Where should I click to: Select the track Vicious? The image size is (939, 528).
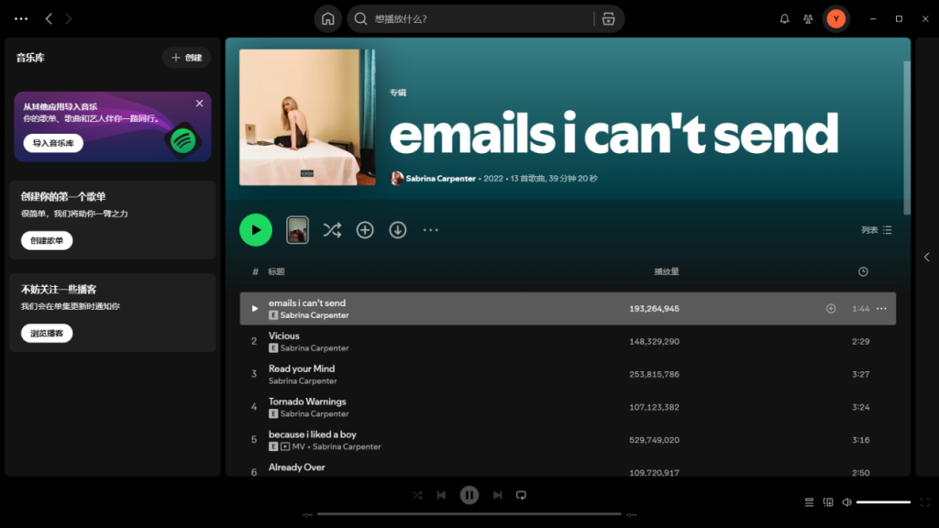(x=568, y=342)
